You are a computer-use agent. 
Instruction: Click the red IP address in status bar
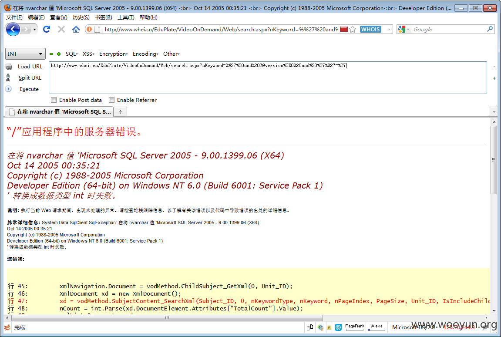click(x=459, y=327)
